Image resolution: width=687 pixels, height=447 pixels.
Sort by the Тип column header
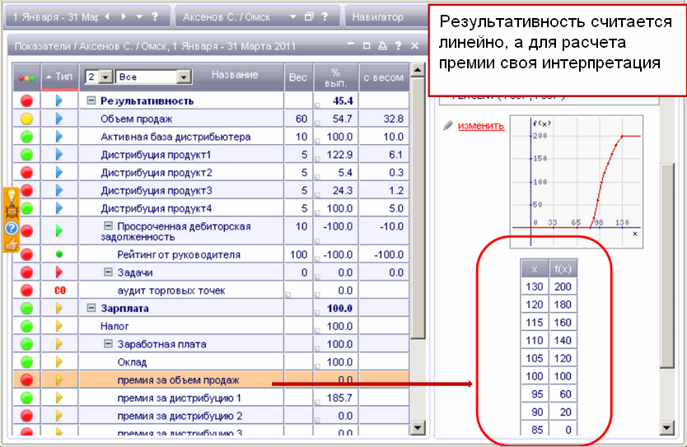coord(59,77)
